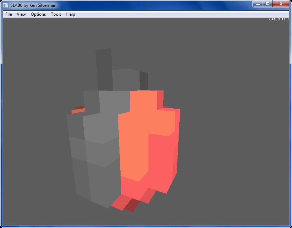The image size is (292, 228).
Task: Click the SLAB6 application icon in title bar
Action: click(6, 5)
